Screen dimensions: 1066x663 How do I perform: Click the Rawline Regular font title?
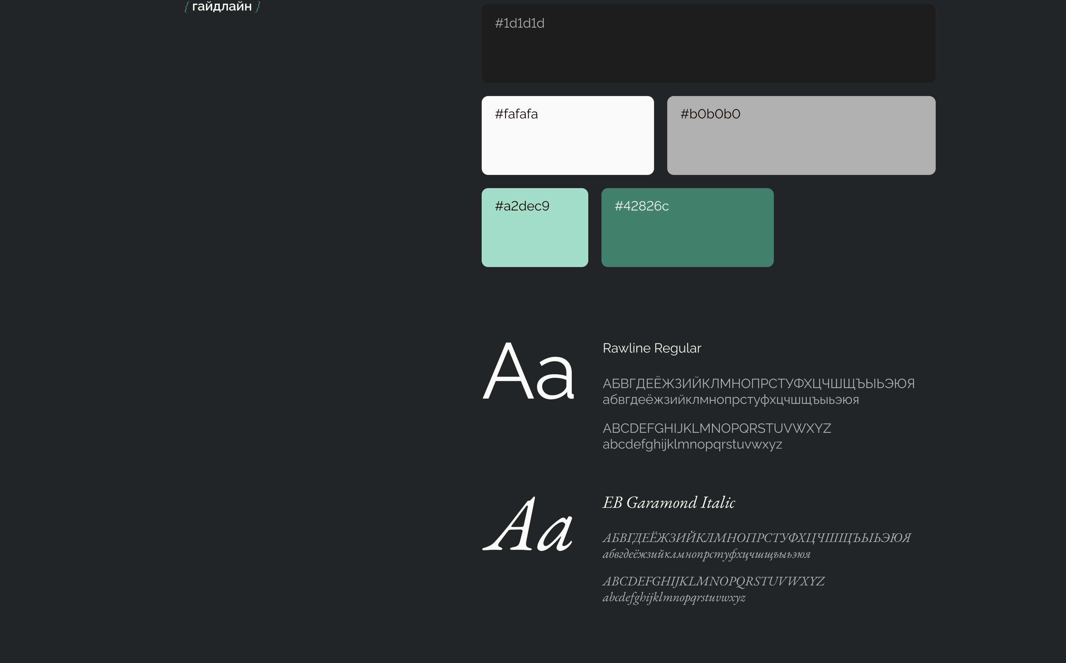click(x=652, y=348)
